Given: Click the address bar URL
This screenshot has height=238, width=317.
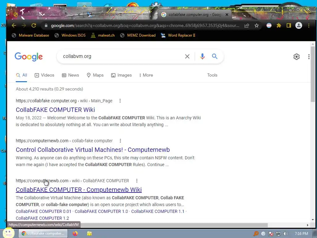Looking at the screenshot, I should click(145, 25).
